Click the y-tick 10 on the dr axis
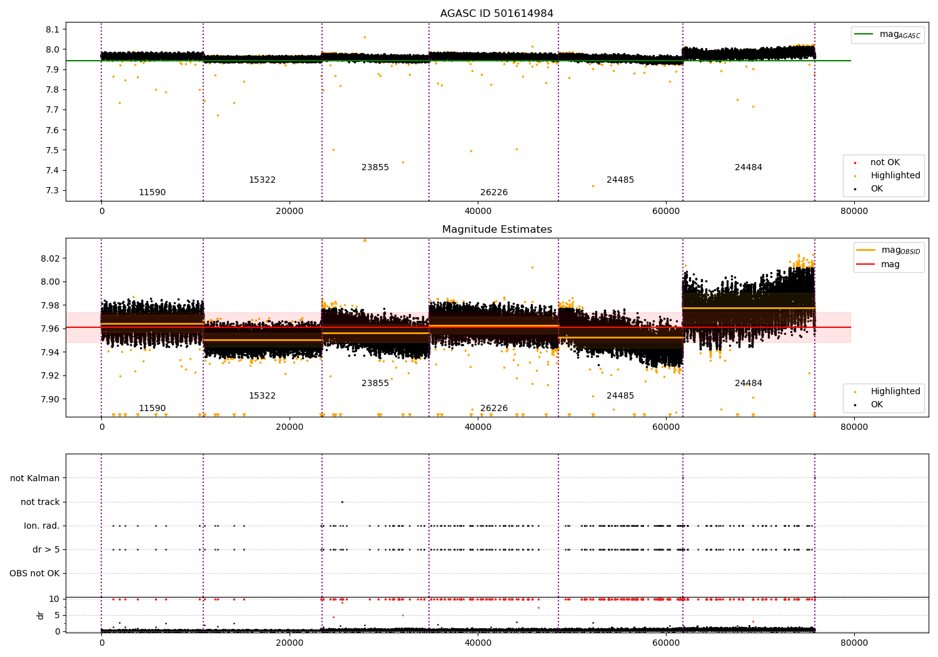The width and height of the screenshot is (938, 657). [54, 599]
